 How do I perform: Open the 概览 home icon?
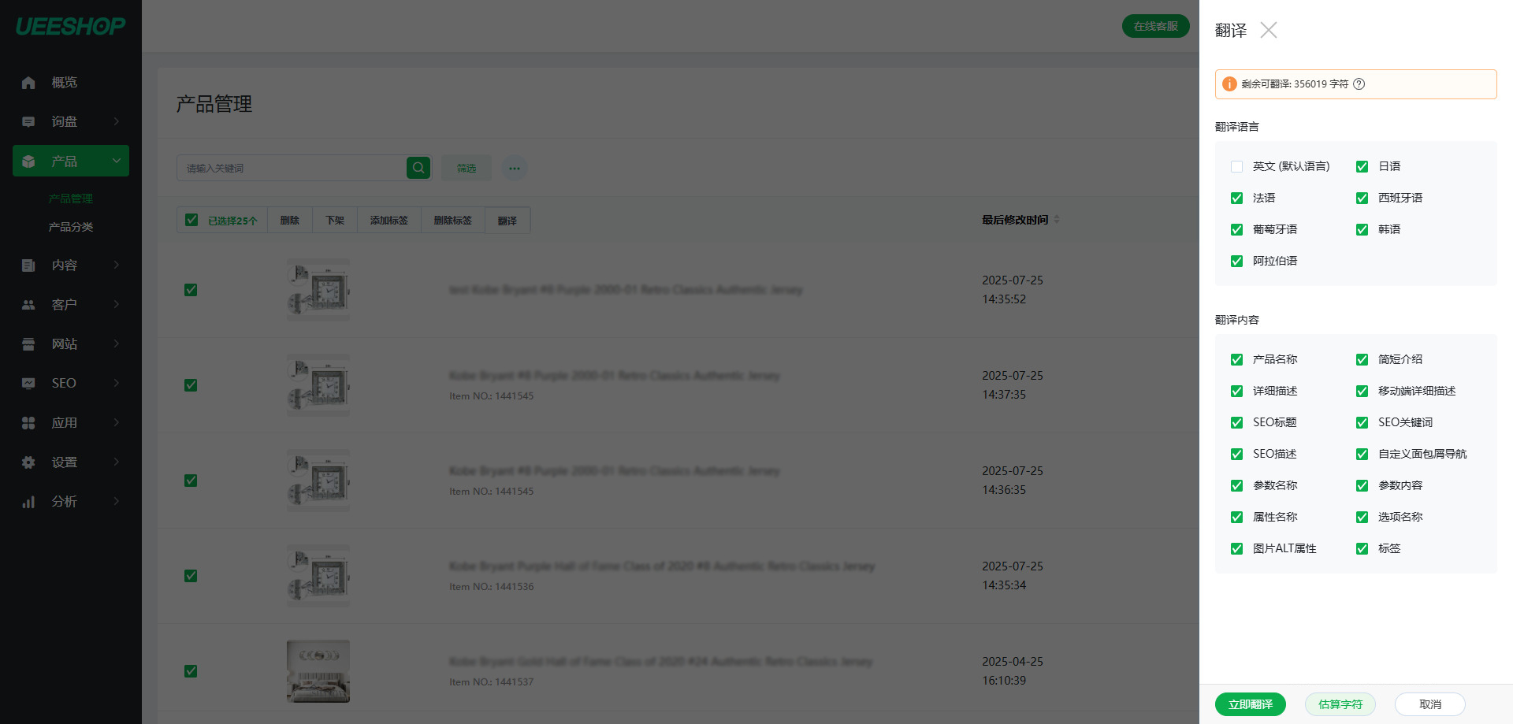28,82
